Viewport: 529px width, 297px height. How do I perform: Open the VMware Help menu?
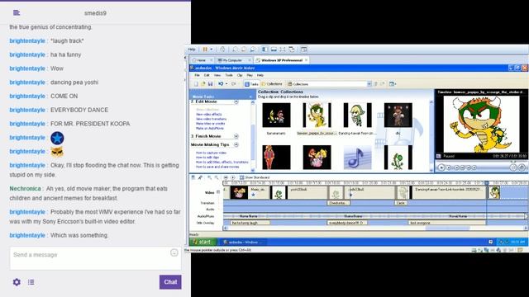[x=192, y=49]
